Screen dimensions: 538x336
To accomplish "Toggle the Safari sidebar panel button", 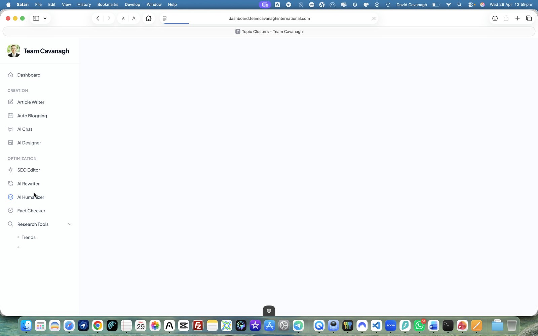I will click(36, 18).
